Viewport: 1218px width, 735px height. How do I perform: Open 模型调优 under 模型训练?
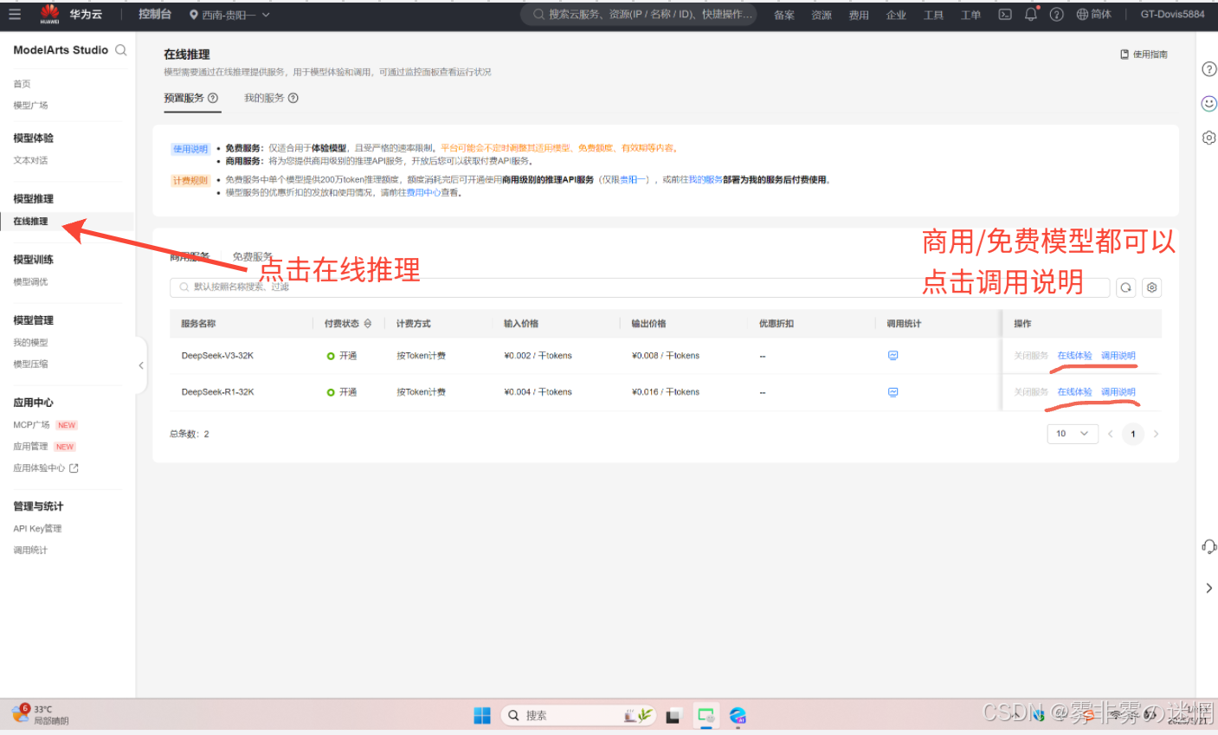30,282
